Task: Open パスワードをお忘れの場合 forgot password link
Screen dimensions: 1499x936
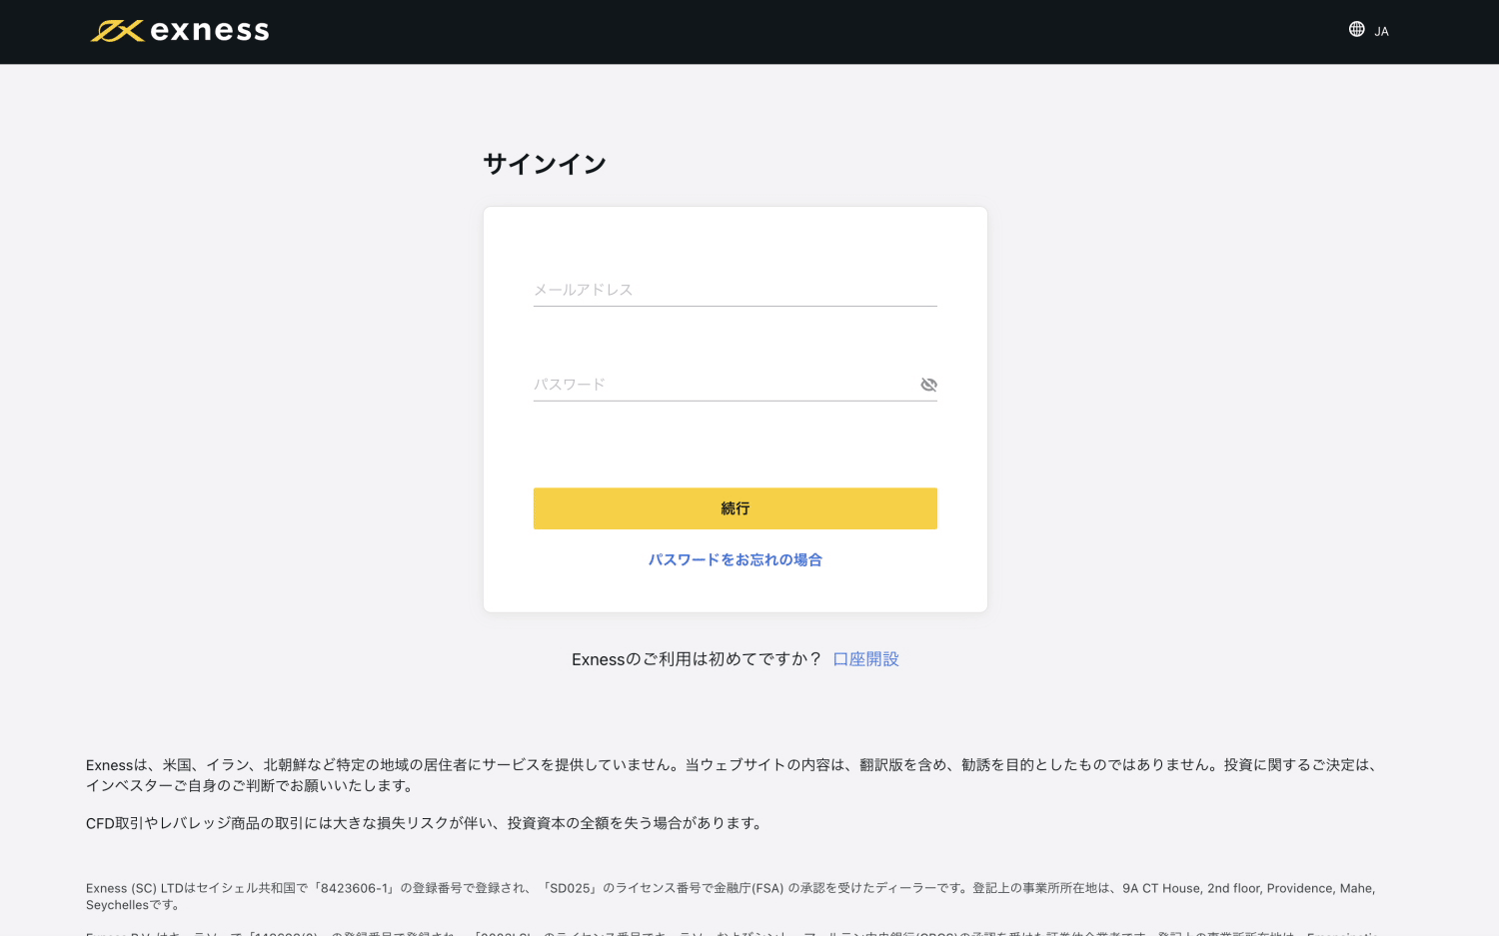Action: click(x=735, y=560)
